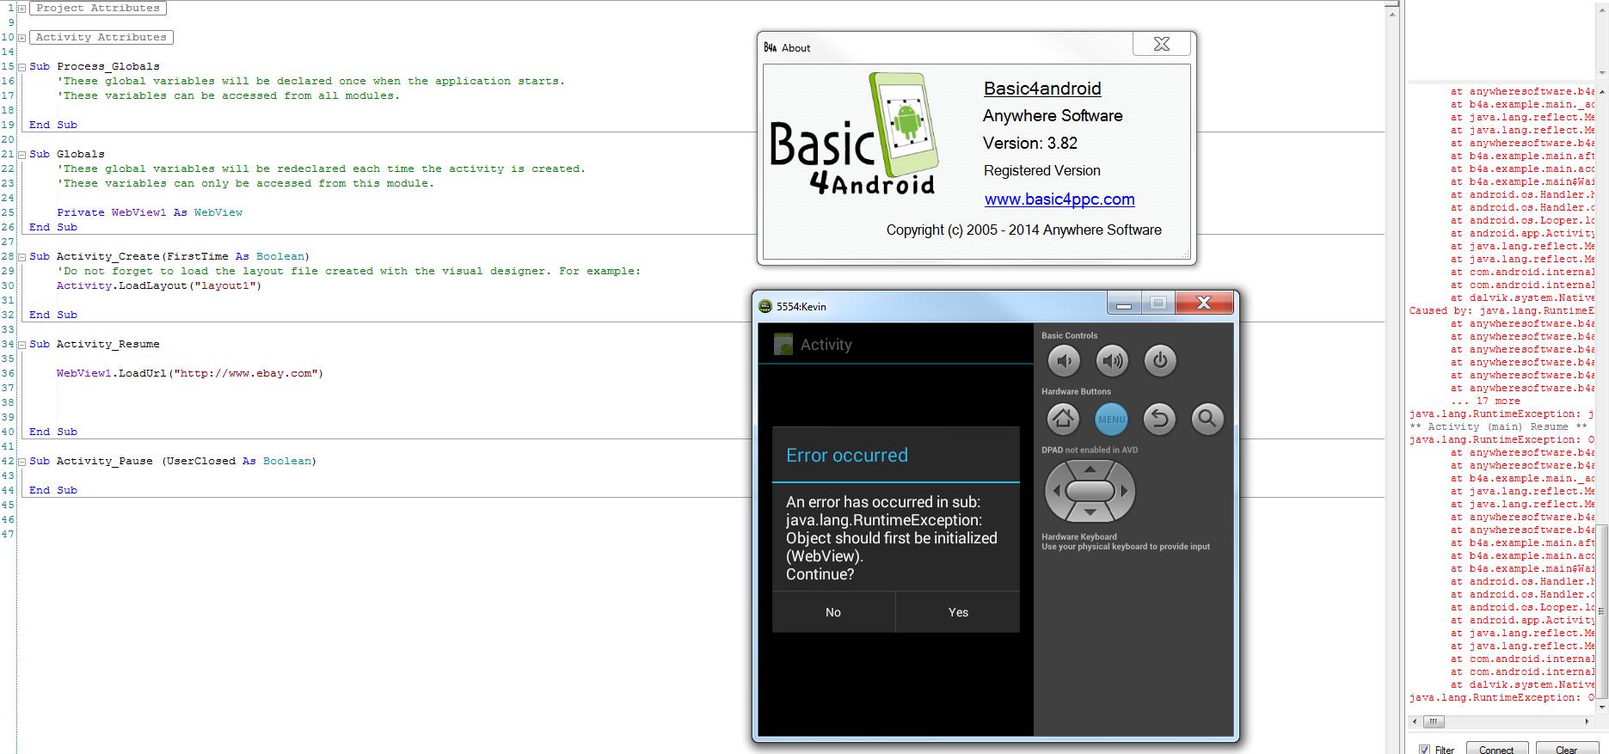Click the emulator power button

(1160, 361)
